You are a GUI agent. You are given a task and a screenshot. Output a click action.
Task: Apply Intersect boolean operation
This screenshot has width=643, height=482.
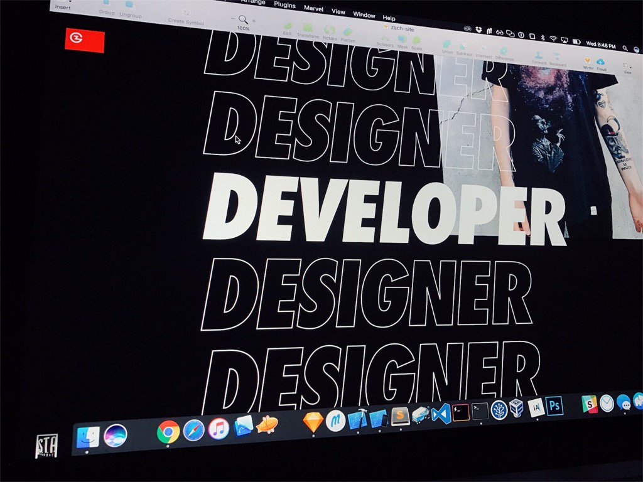click(484, 51)
